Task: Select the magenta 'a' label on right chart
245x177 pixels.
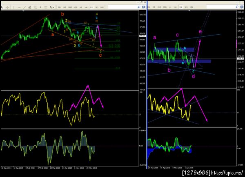Action: (154, 38)
